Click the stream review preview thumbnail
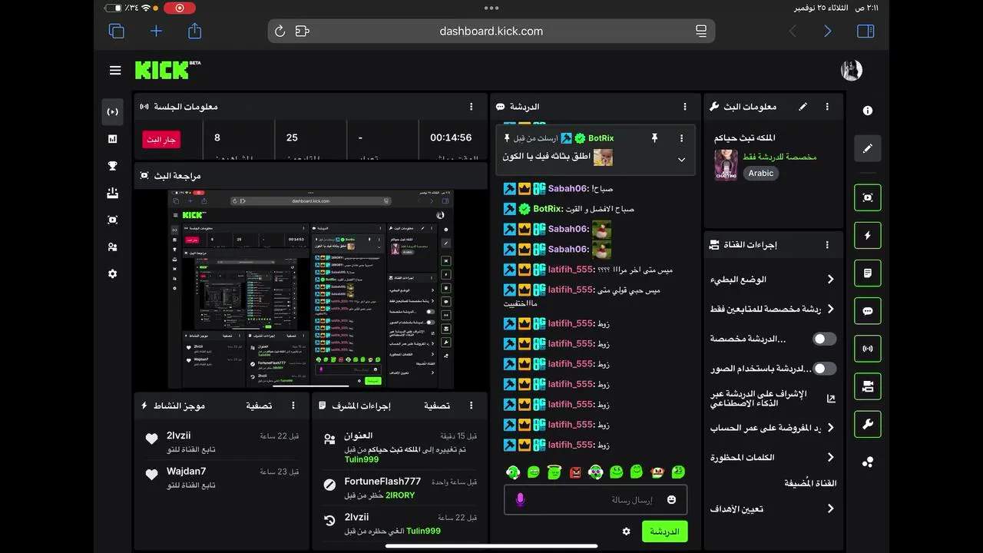Viewport: 983px width, 553px height. (311, 289)
